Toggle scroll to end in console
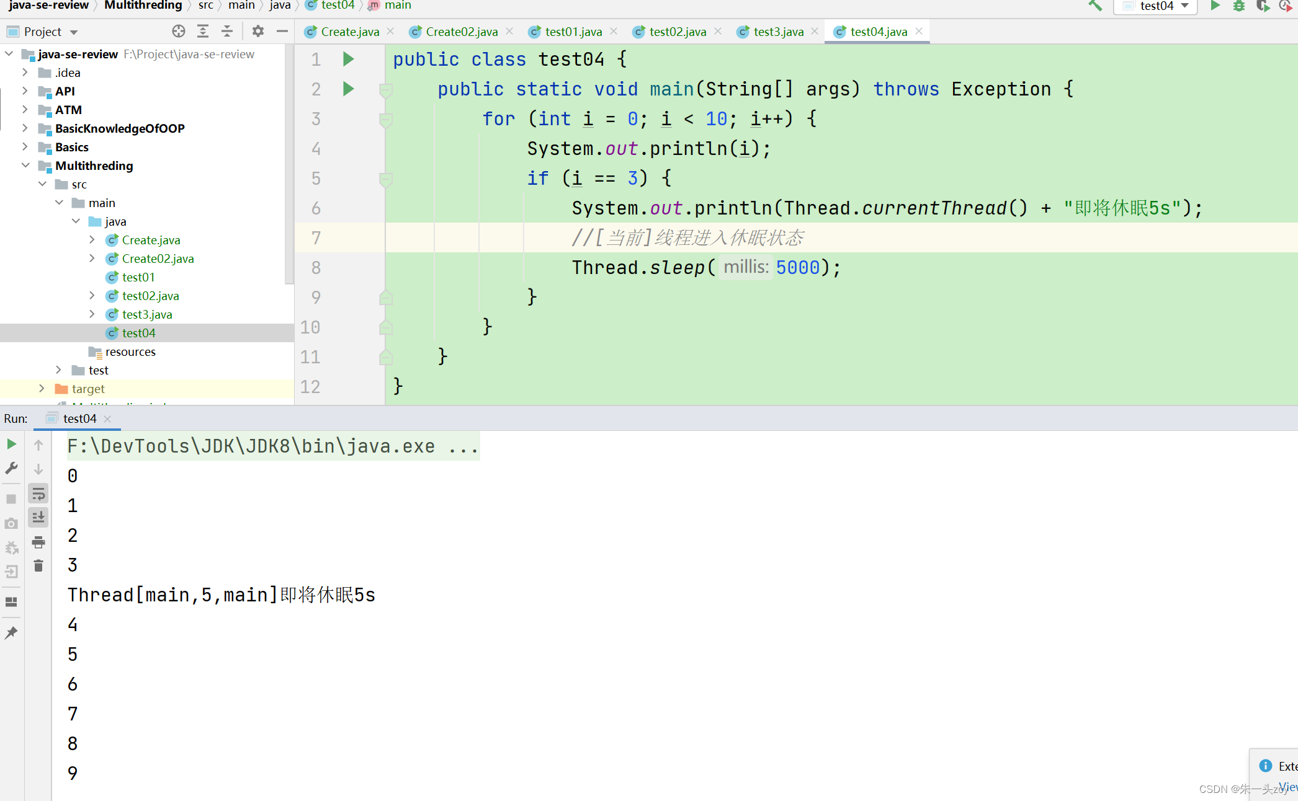Image resolution: width=1298 pixels, height=801 pixels. pos(38,518)
